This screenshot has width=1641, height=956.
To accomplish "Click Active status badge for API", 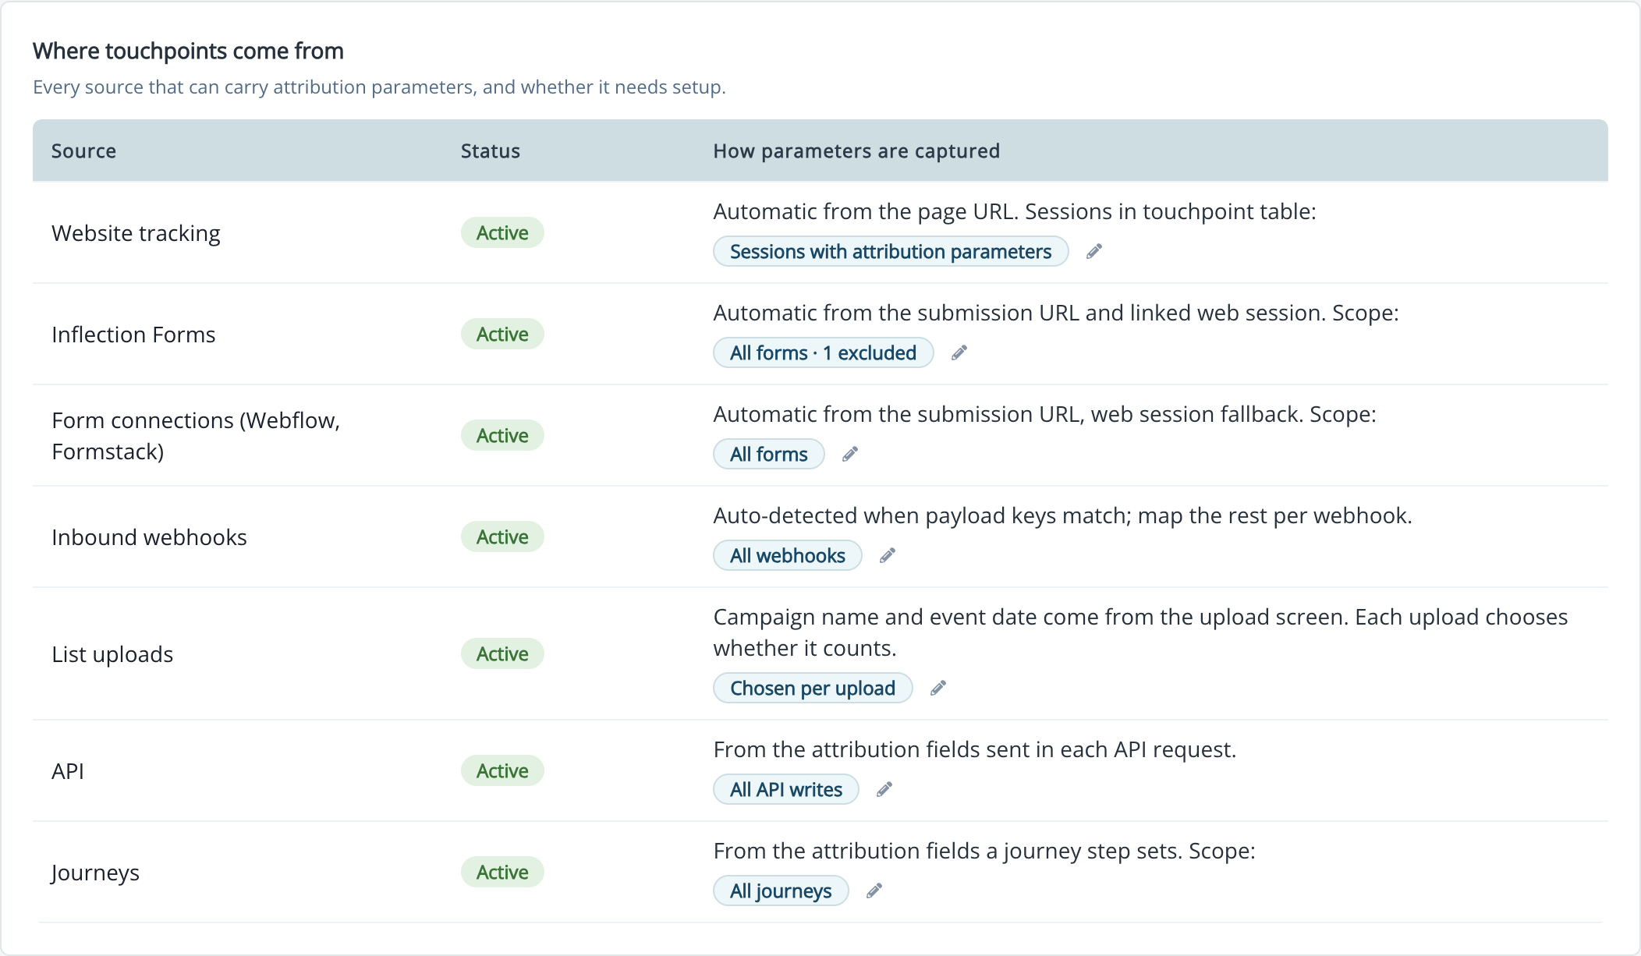I will point(502,770).
